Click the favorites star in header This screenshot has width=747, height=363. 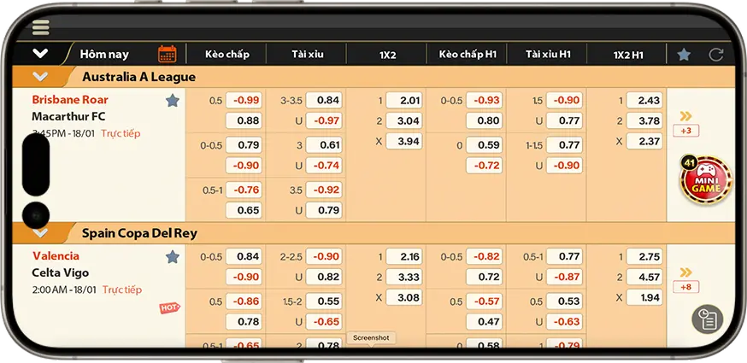click(x=684, y=54)
